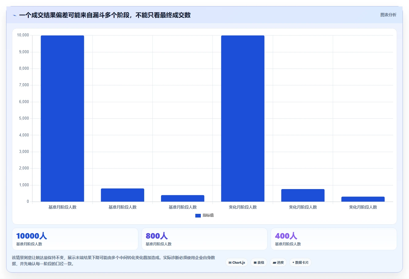The height and width of the screenshot is (279, 409).
Task: Click the 0 y-axis label
Action: click(x=28, y=202)
